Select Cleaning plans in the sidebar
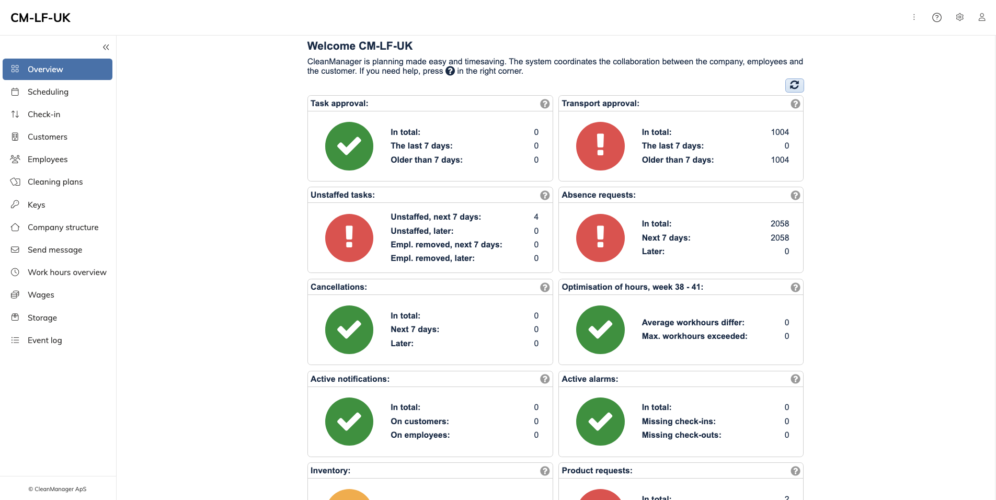This screenshot has height=500, width=996. point(55,182)
